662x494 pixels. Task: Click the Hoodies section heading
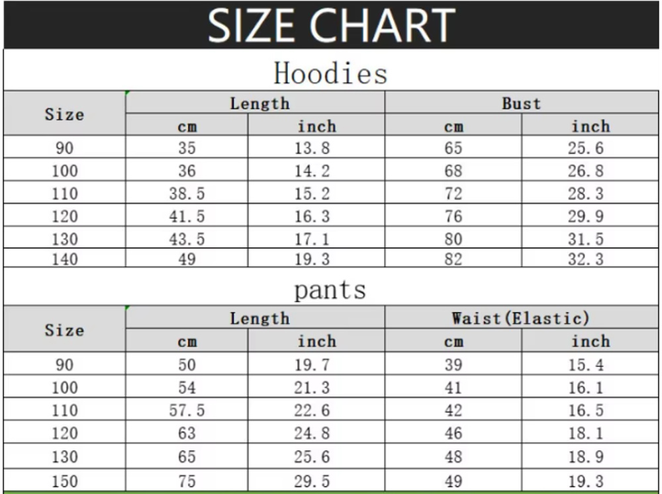tap(330, 73)
